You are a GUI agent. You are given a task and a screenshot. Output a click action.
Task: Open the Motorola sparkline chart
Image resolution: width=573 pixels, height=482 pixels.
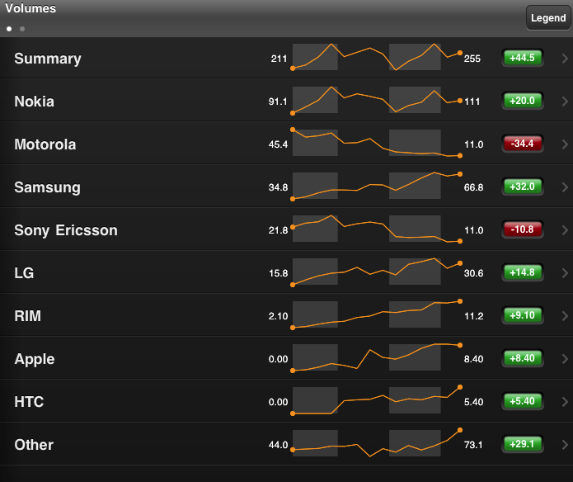click(x=377, y=143)
